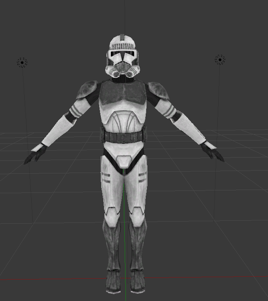Select the lamp object left of the trooper
This screenshot has height=301, width=268.
pyautogui.click(x=22, y=62)
